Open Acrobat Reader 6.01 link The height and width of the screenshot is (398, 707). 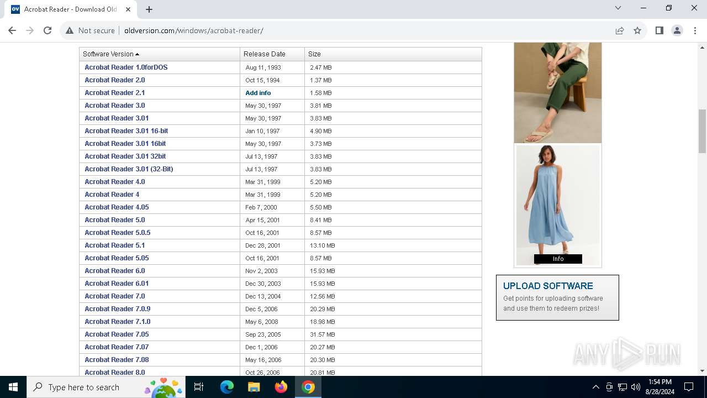[117, 284]
